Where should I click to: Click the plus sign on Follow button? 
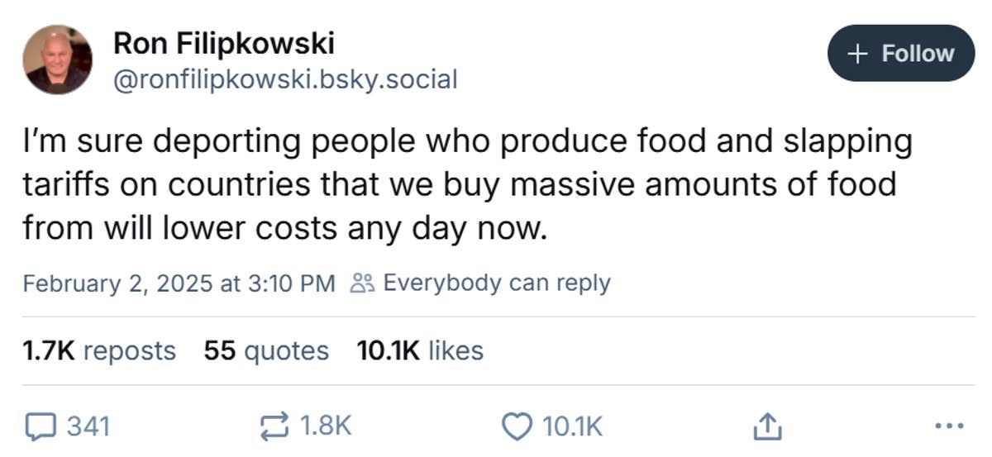858,54
